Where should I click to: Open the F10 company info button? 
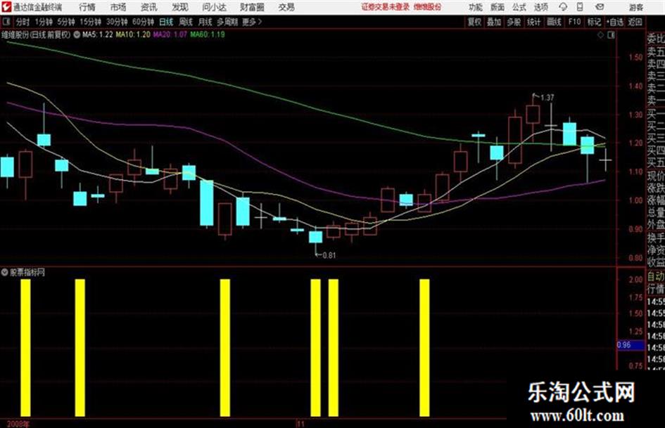[574, 22]
